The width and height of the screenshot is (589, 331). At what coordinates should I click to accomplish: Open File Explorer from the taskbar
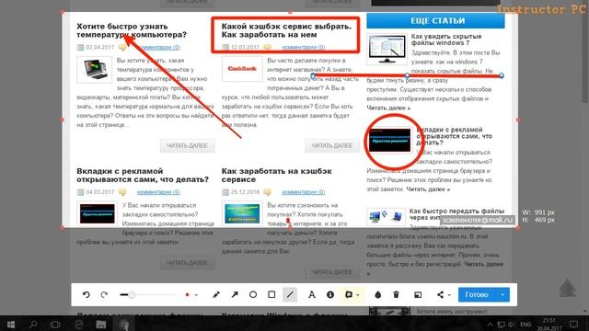tap(100, 324)
